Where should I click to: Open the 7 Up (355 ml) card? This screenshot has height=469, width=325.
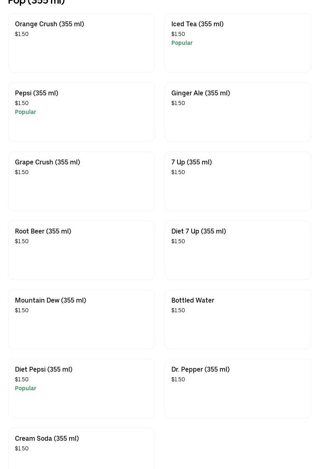pyautogui.click(x=238, y=181)
